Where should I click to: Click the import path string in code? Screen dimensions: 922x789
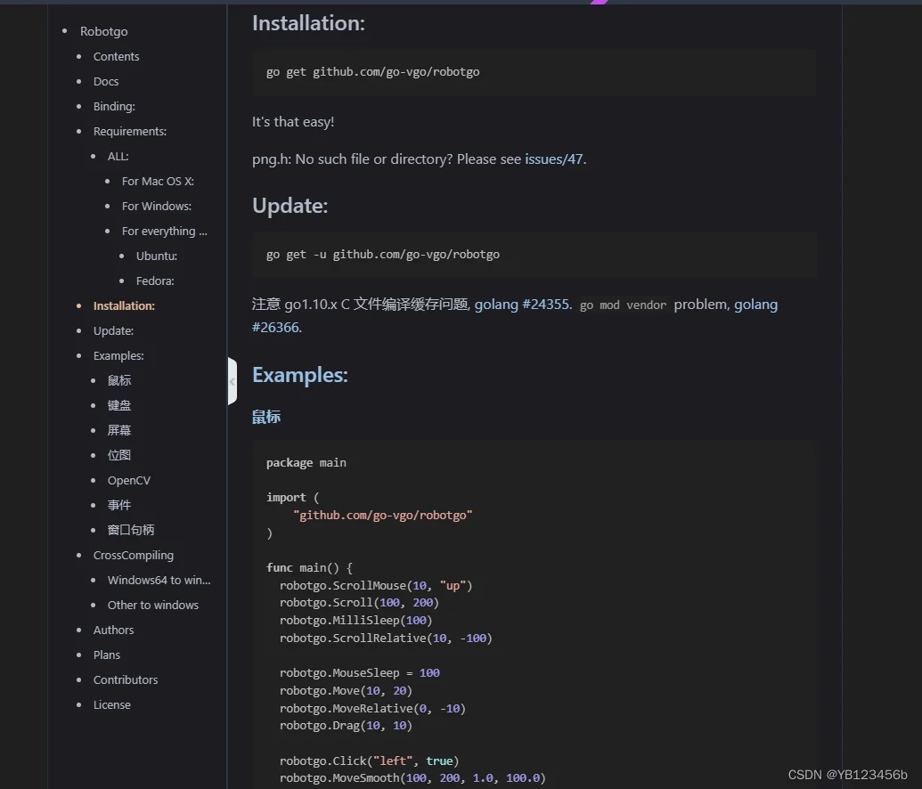382,515
